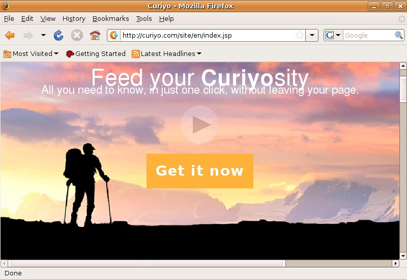Go to the Home page icon
Viewport: 407px width, 280px height.
[x=95, y=35]
